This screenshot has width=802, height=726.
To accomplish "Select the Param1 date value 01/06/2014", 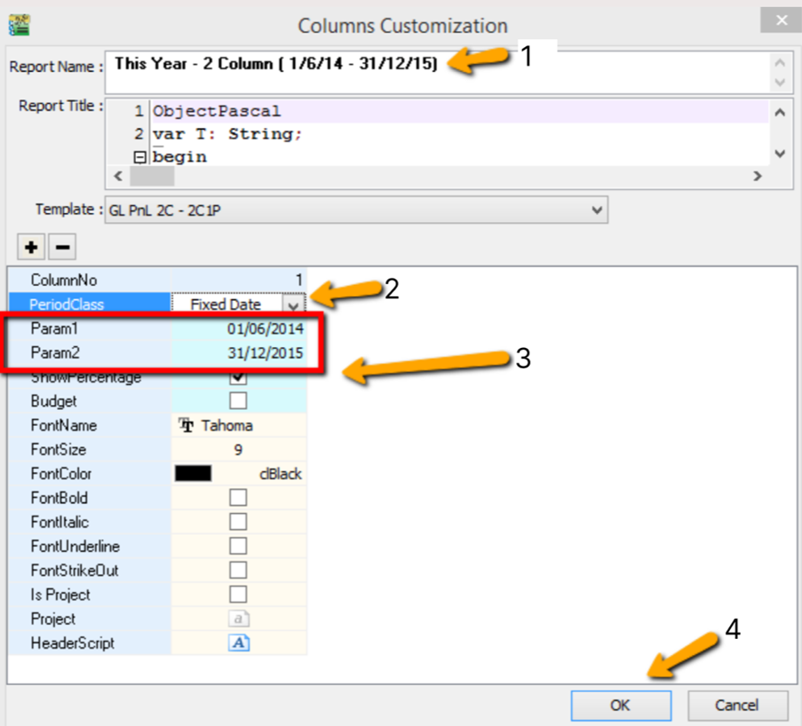I will 265,328.
